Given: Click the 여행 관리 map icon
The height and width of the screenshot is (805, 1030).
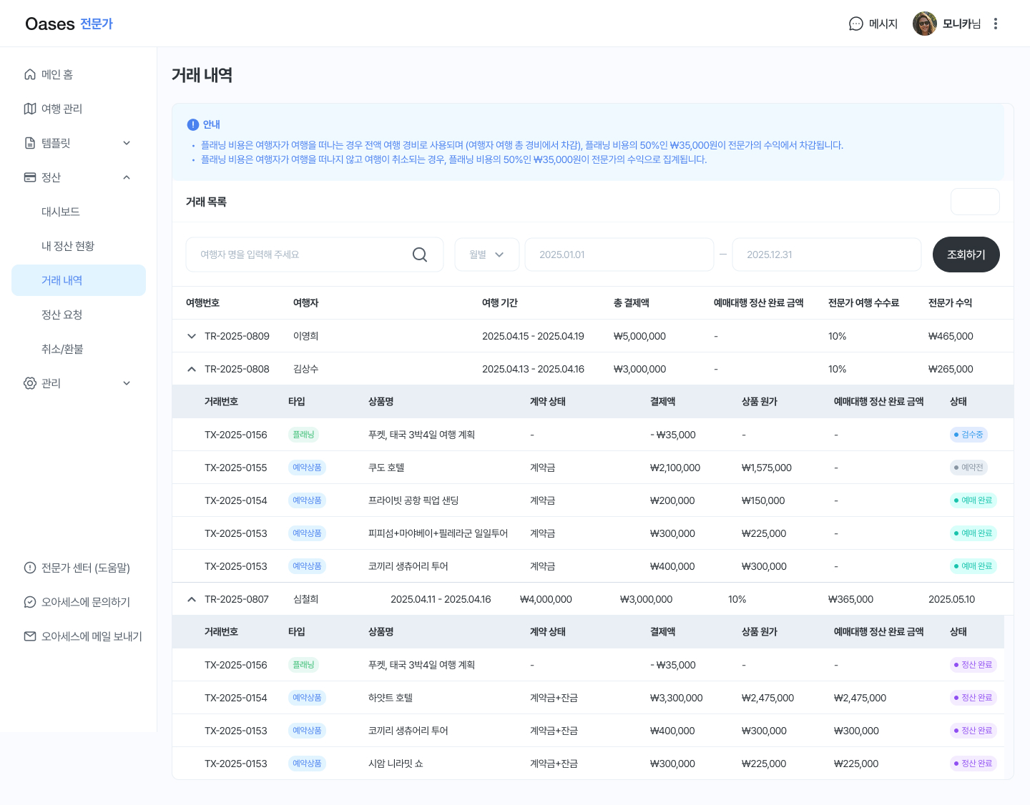Looking at the screenshot, I should click(30, 109).
